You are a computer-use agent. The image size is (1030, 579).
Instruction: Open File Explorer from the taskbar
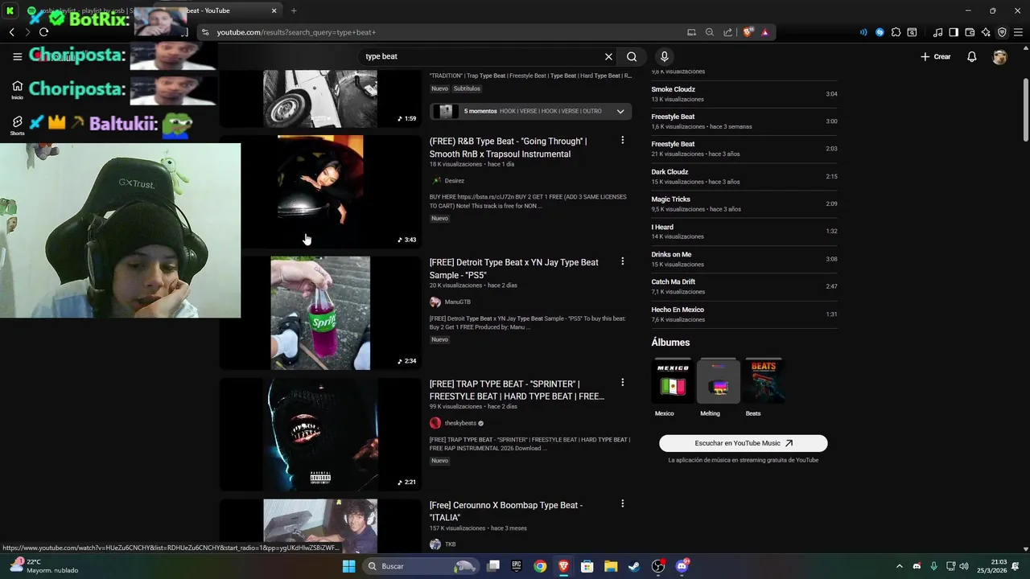tap(611, 566)
